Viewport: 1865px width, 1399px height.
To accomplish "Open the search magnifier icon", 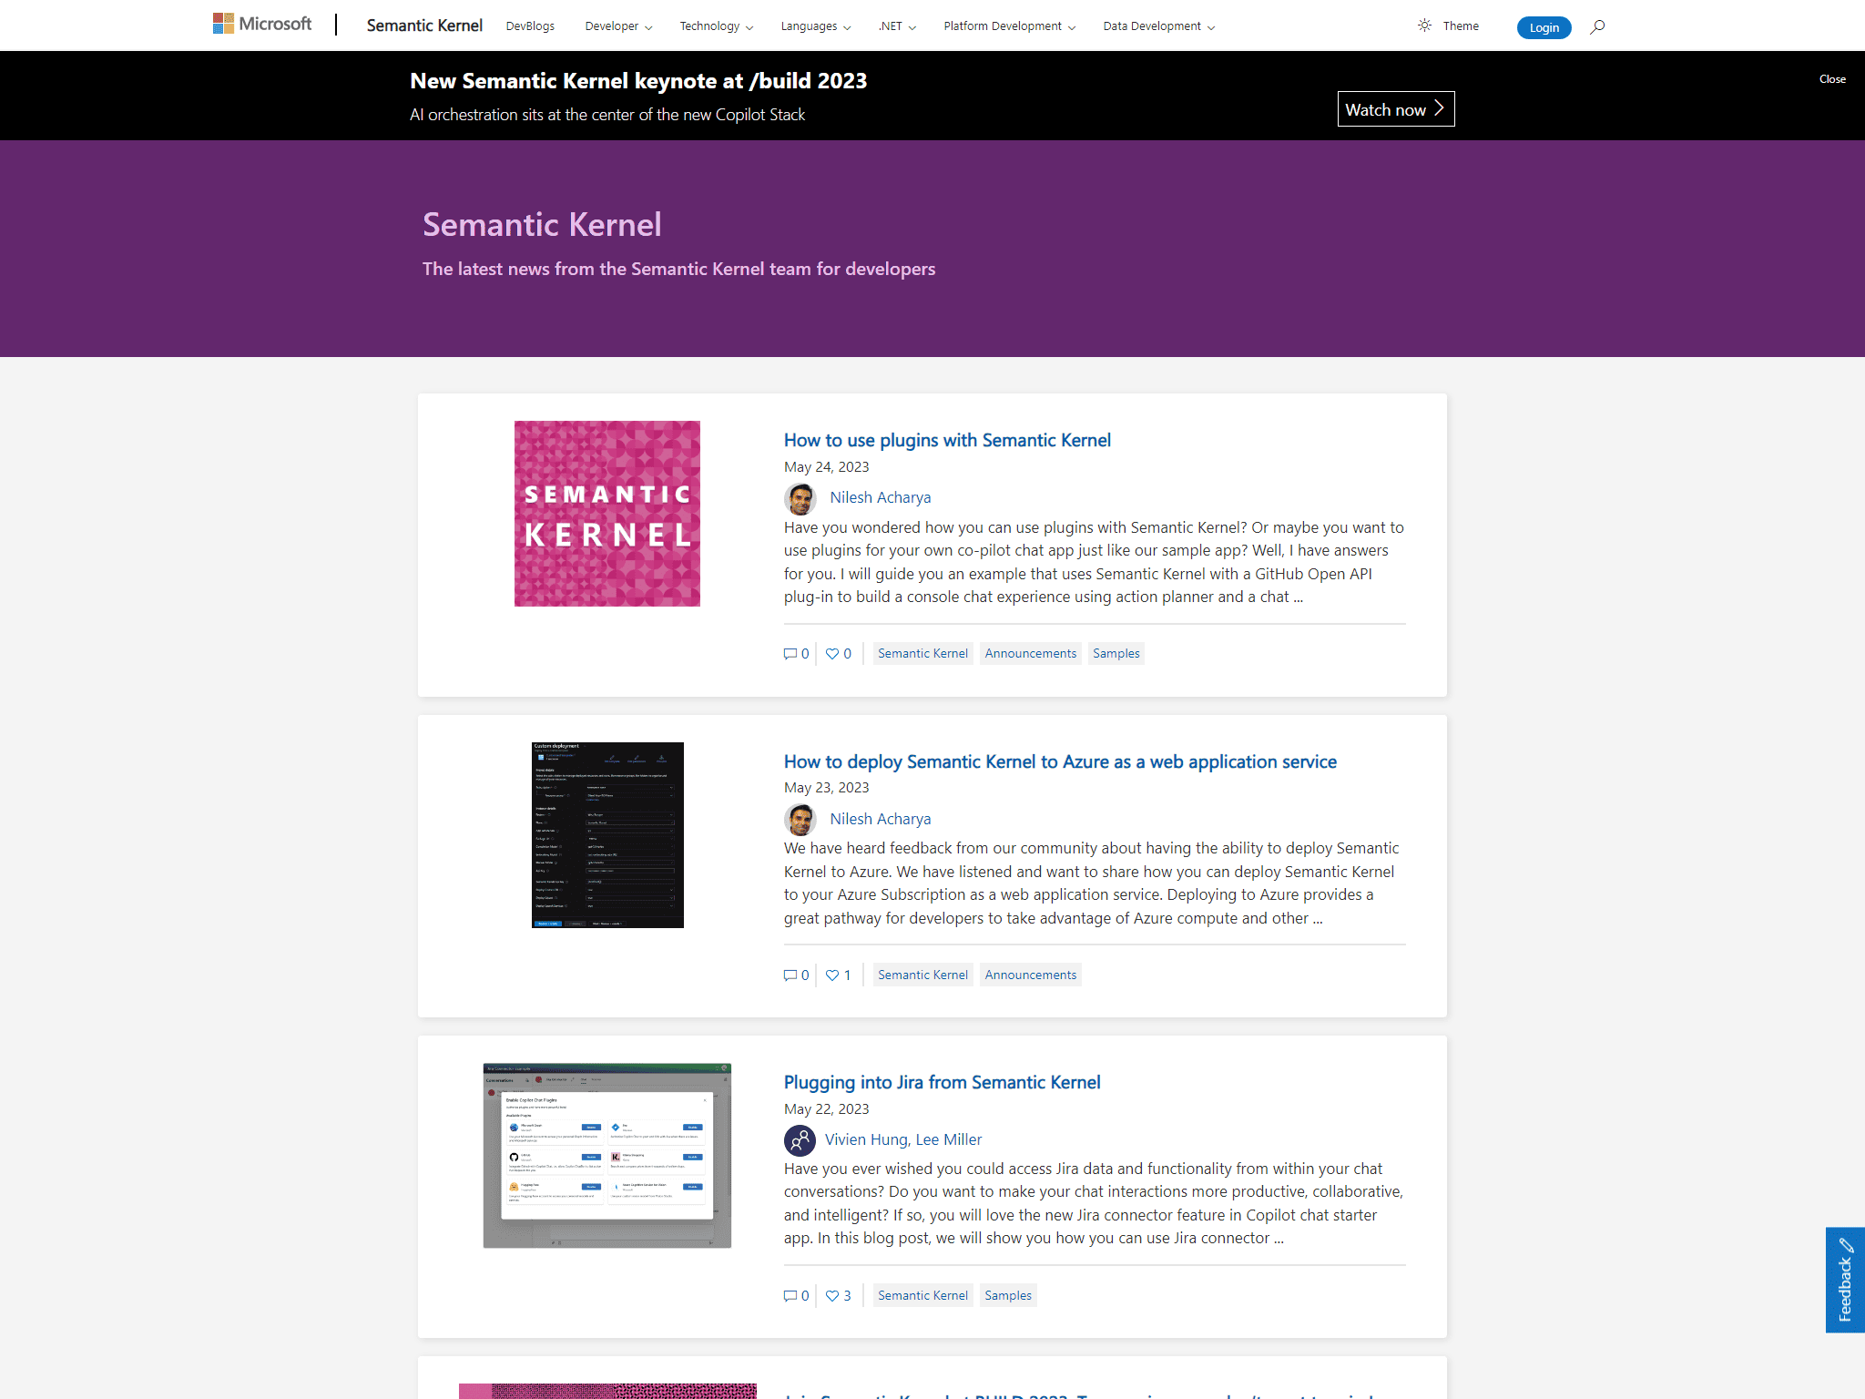I will coord(1597,26).
